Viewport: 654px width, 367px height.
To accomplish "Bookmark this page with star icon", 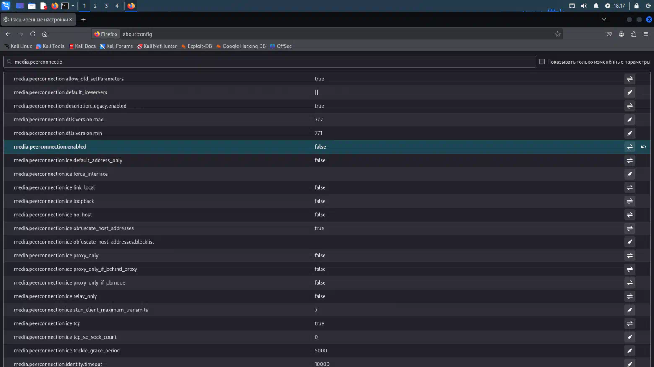I will click(557, 34).
